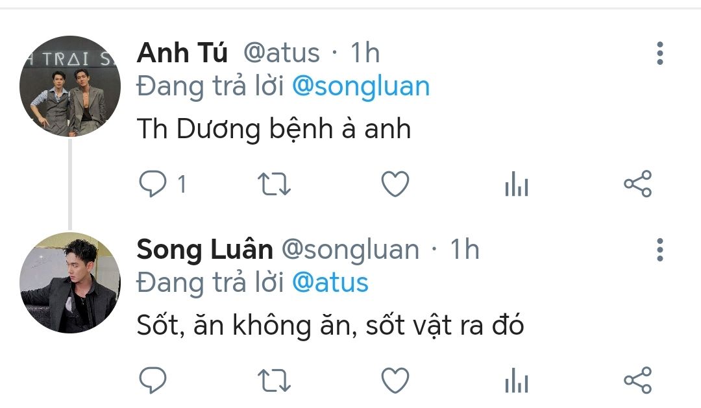Reply to Song Luân's tweet
Viewport: 701px width, 408px height.
(x=153, y=380)
